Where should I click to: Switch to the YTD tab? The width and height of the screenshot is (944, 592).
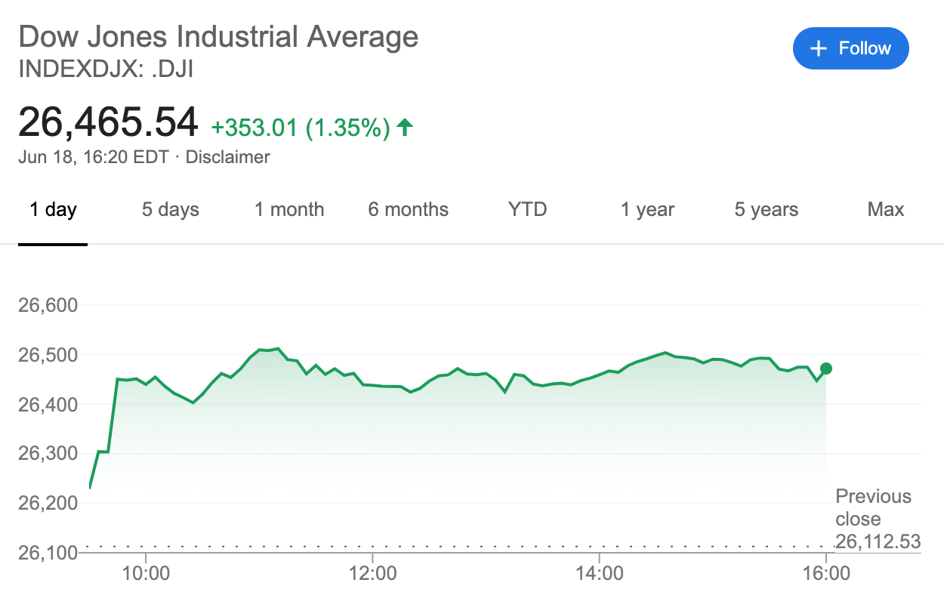click(x=527, y=209)
